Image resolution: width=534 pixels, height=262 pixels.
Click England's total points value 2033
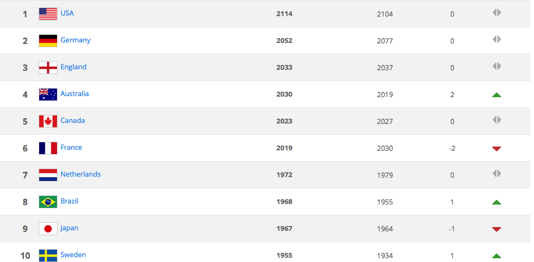click(x=284, y=67)
